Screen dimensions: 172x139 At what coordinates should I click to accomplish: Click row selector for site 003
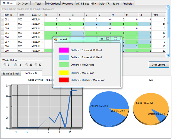[x=3, y=24]
